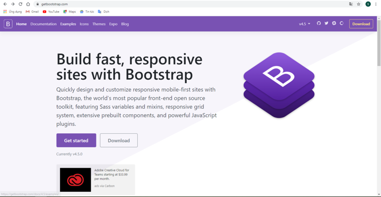Open the Maps bookmark
The width and height of the screenshot is (381, 197).
click(x=69, y=11)
